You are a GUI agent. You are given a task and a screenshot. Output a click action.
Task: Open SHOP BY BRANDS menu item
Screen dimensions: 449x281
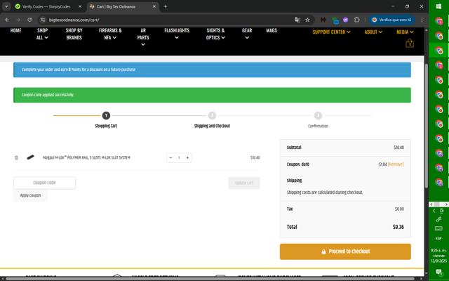74,34
